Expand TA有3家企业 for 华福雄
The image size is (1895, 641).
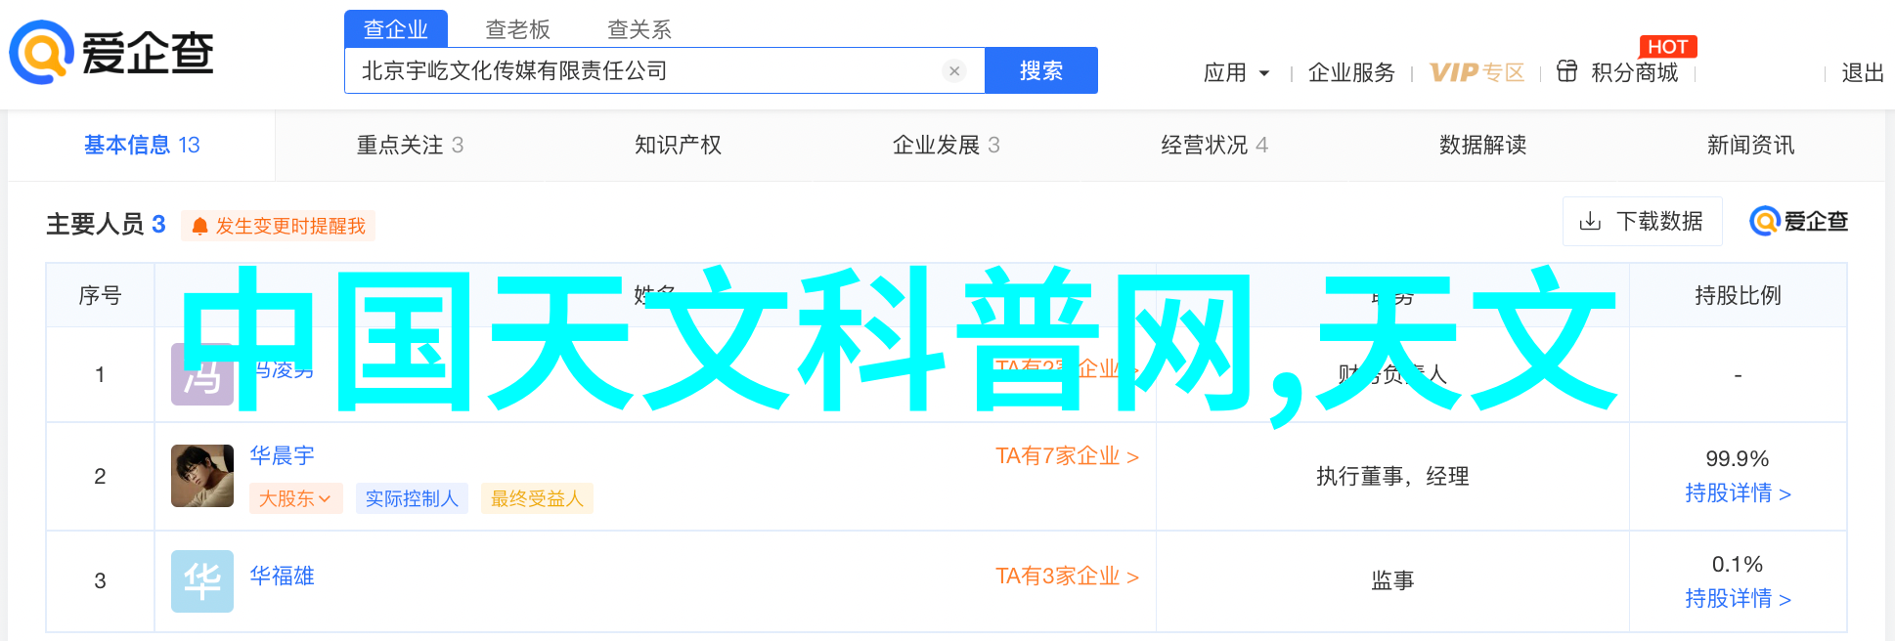point(1067,577)
